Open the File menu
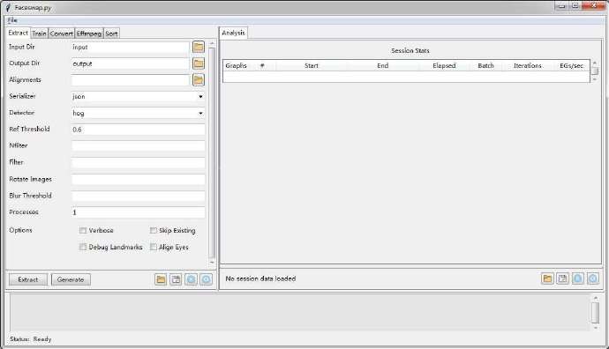This screenshot has width=609, height=349. click(x=12, y=20)
